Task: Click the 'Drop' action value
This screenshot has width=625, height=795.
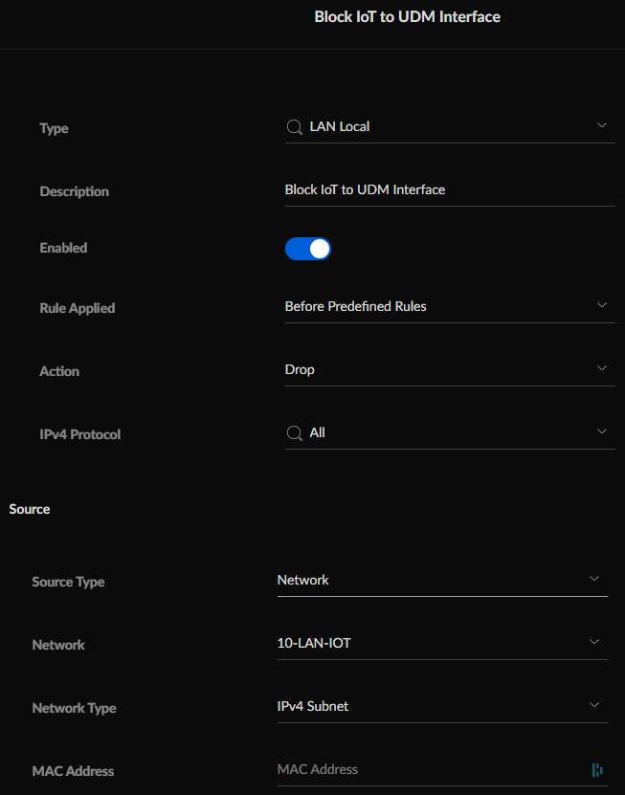Action: (x=300, y=370)
